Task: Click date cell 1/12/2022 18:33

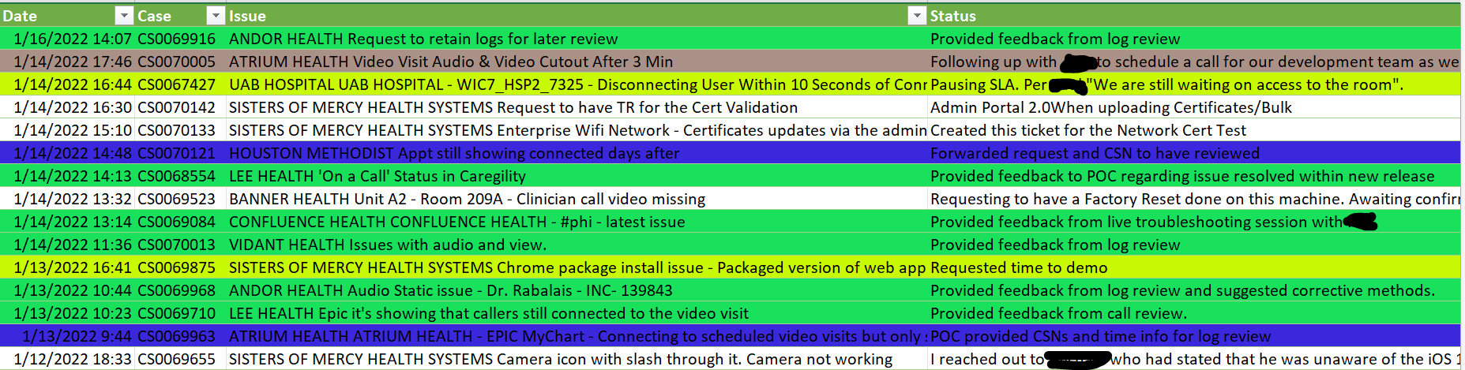Action: pyautogui.click(x=67, y=359)
